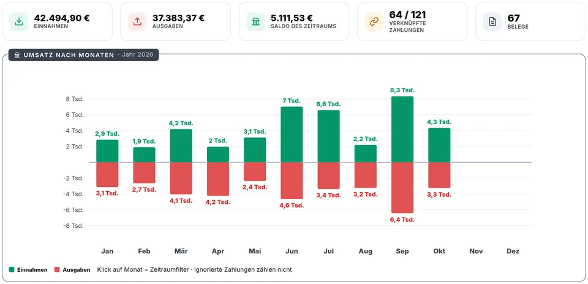588x284 pixels.
Task: Click the red Ausgaben upload icon
Action: coord(137,21)
